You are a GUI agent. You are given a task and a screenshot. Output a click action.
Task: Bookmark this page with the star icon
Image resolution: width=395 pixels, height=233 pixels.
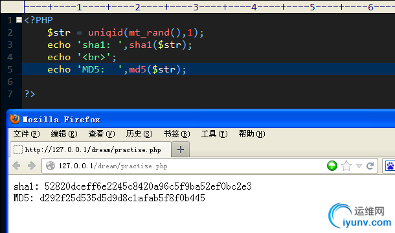click(x=346, y=166)
